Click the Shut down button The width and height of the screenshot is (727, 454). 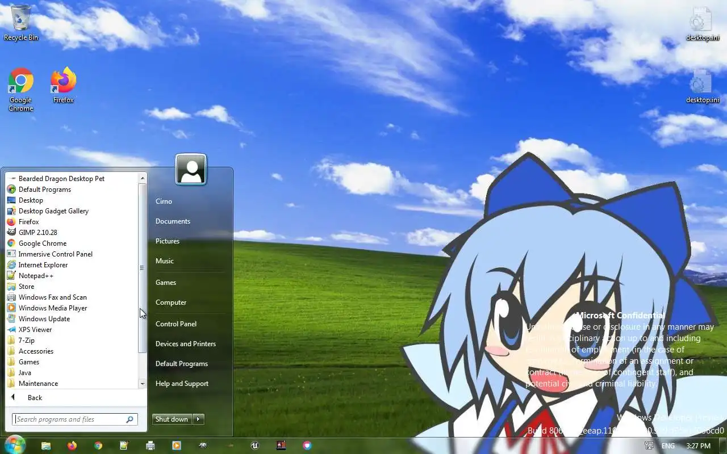(172, 419)
